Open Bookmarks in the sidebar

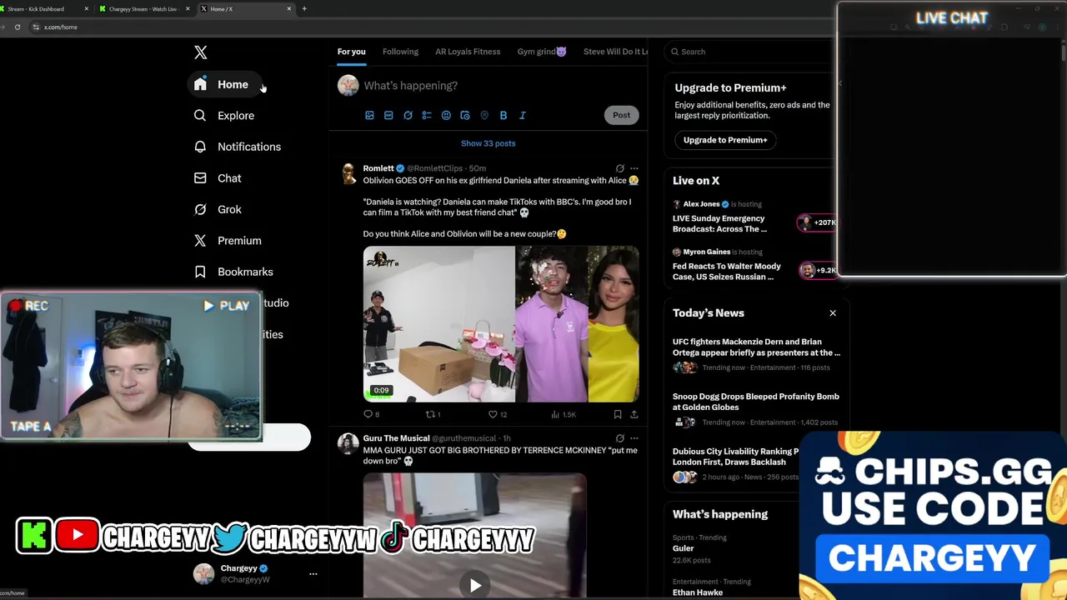click(233, 272)
